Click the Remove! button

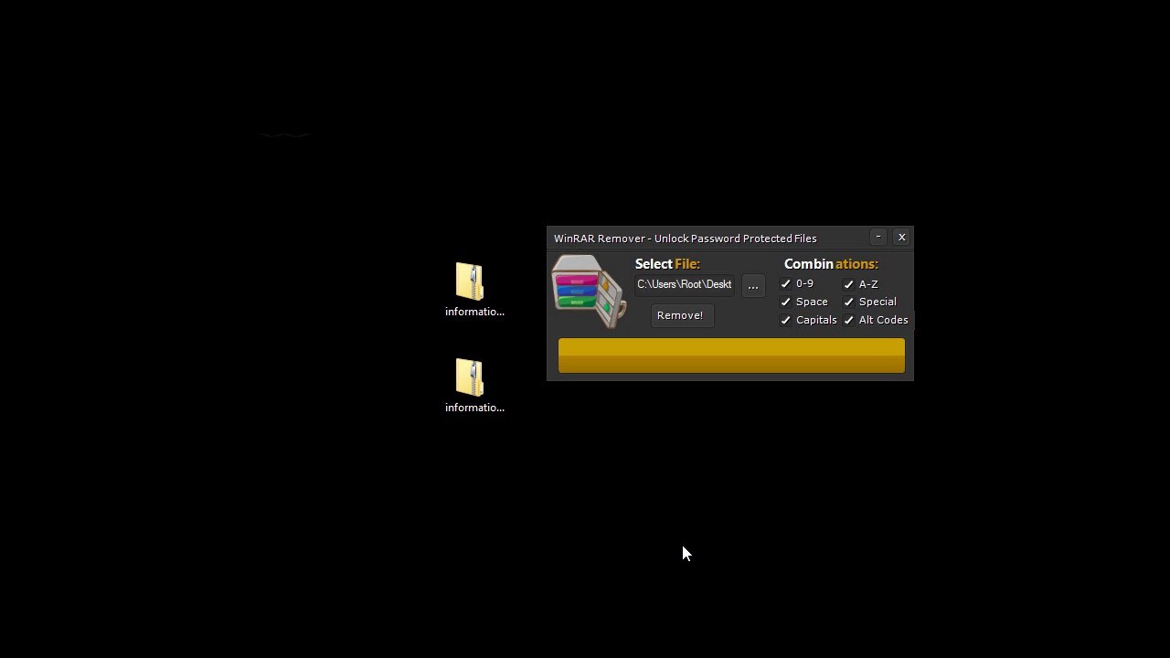[x=680, y=315]
